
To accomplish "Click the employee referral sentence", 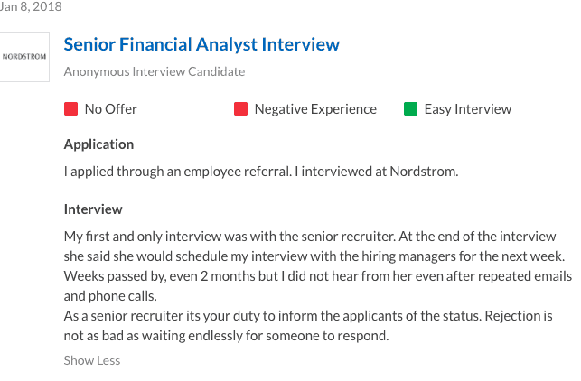I will 178,172.
